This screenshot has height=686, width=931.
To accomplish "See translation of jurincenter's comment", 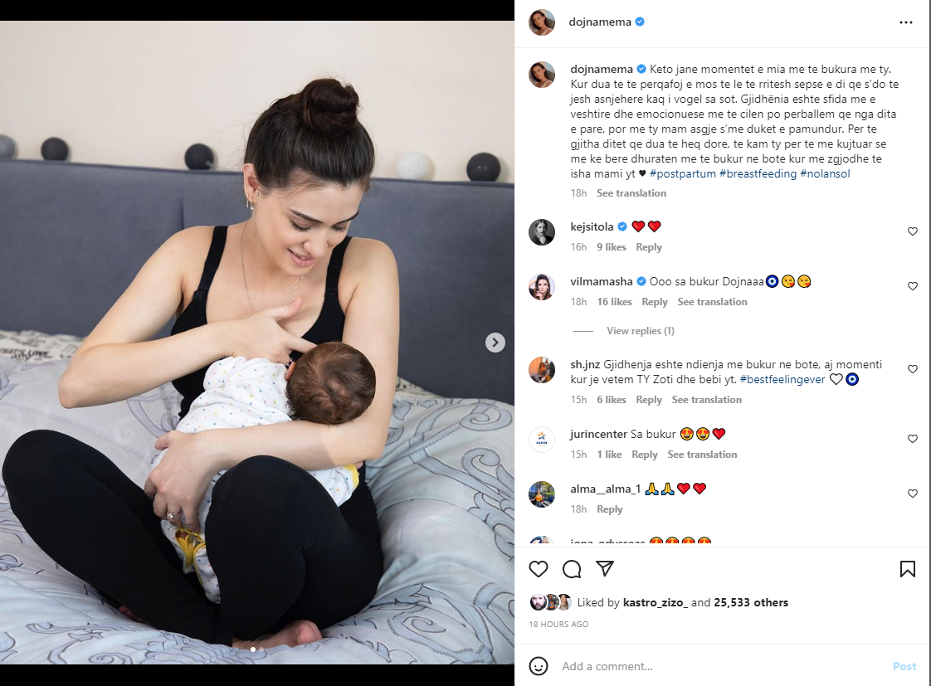I will coord(702,454).
